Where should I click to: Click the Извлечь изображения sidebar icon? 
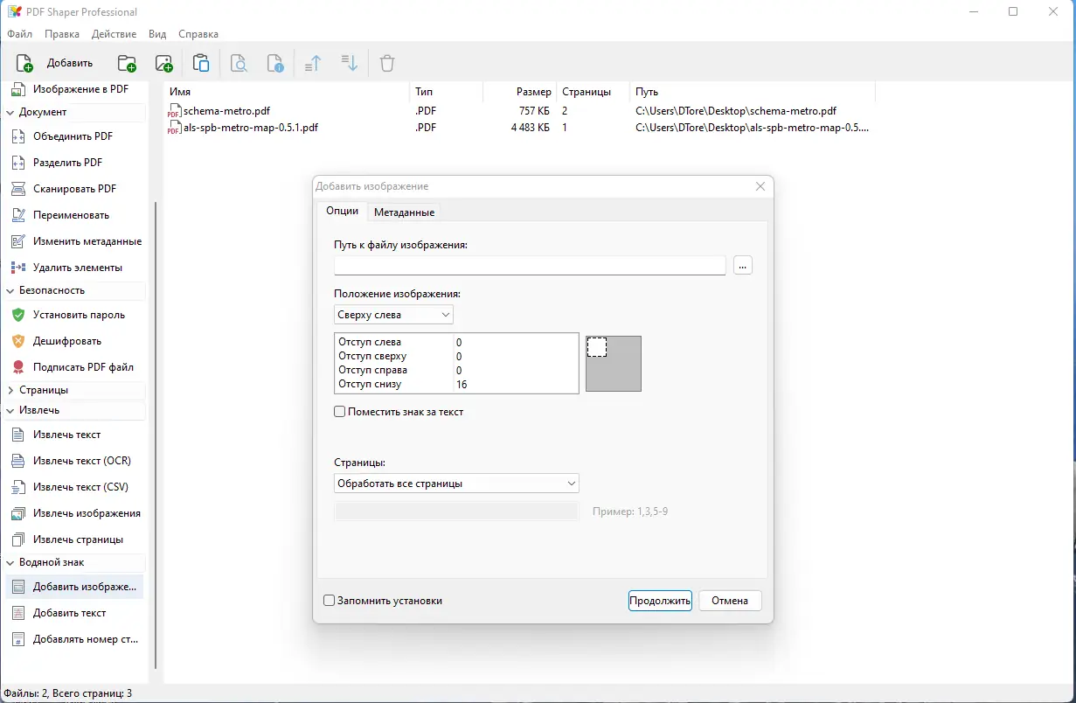(x=17, y=513)
